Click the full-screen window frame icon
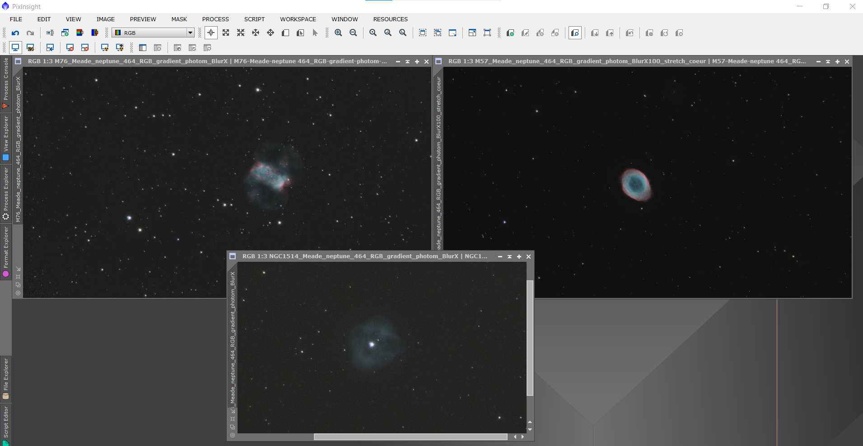 tap(487, 33)
